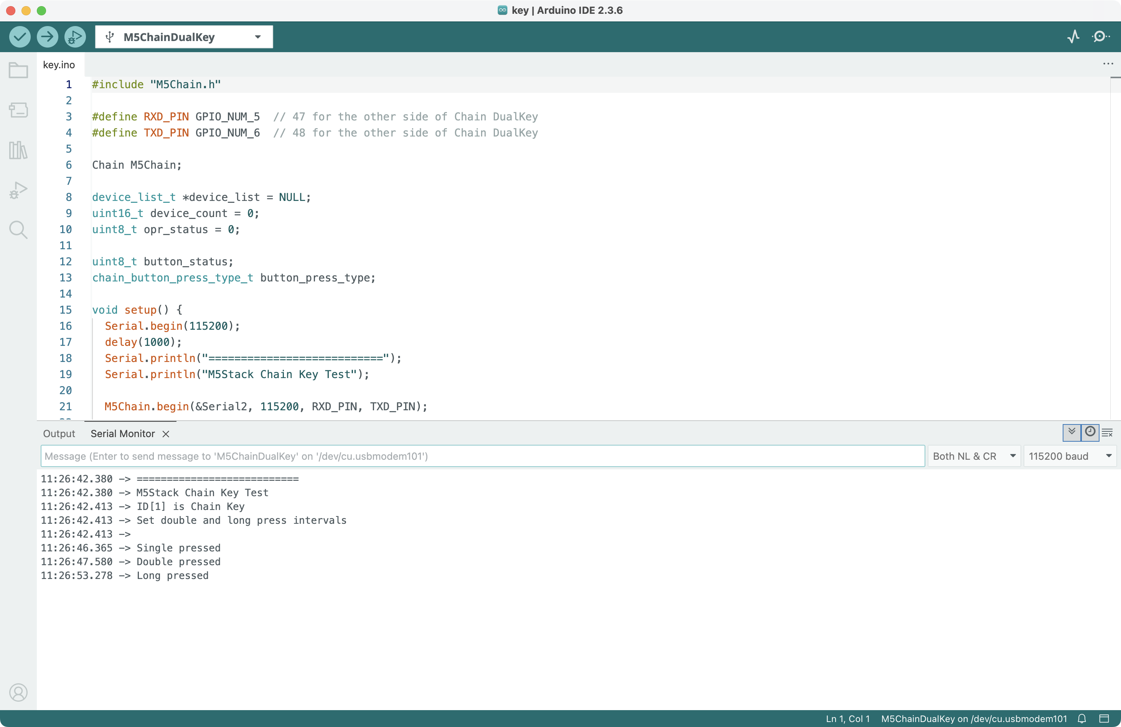Screen dimensions: 1121x727
Task: Click the serial message input field
Action: (x=482, y=456)
